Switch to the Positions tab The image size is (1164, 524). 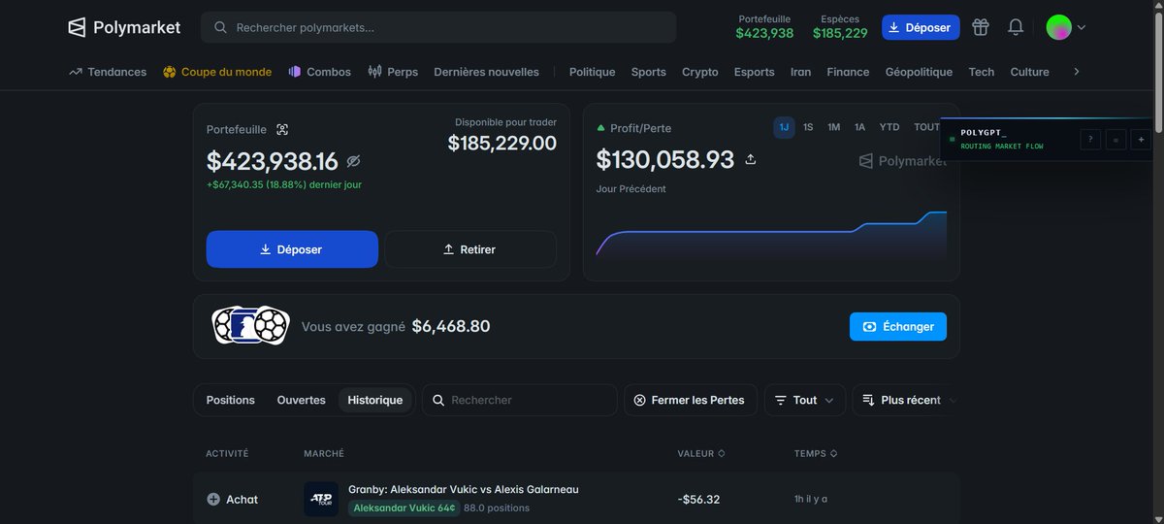(231, 400)
